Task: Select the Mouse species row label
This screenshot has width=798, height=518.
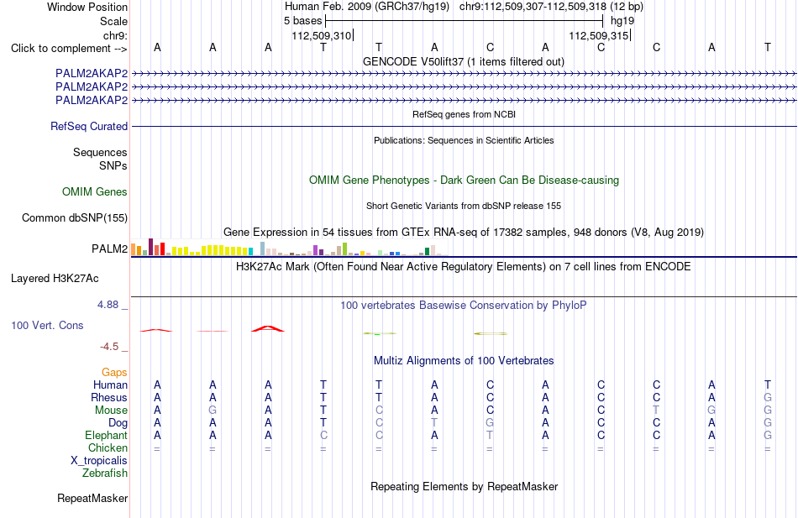Action: pyautogui.click(x=111, y=411)
